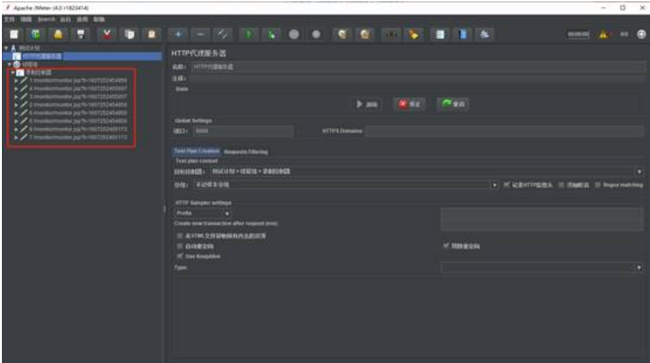This screenshot has height=363, width=650.
Task: Click the 名称 name input field
Action: (x=418, y=67)
